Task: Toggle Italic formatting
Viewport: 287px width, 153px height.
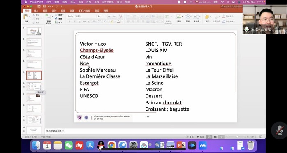Action: (x=74, y=21)
